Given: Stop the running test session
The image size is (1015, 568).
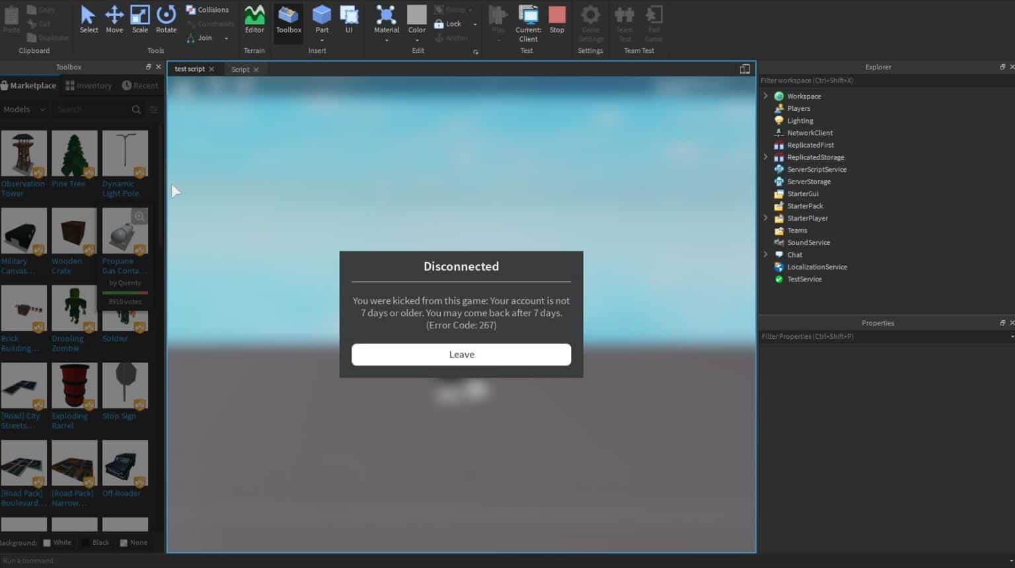Looking at the screenshot, I should 557,19.
